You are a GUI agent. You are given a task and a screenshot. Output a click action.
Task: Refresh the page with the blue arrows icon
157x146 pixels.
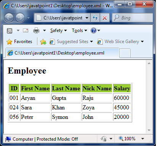click(95, 18)
